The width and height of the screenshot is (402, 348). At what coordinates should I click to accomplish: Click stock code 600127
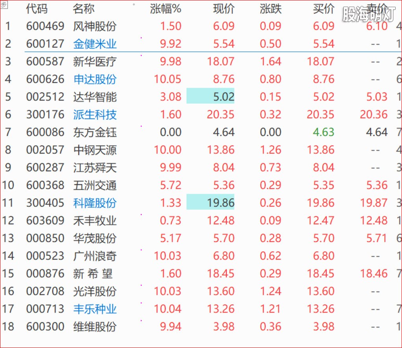(45, 44)
